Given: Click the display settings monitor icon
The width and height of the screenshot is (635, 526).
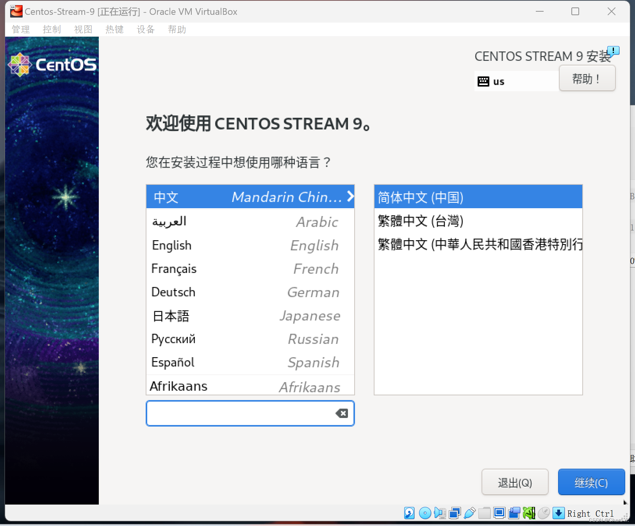Looking at the screenshot, I should click(x=499, y=513).
